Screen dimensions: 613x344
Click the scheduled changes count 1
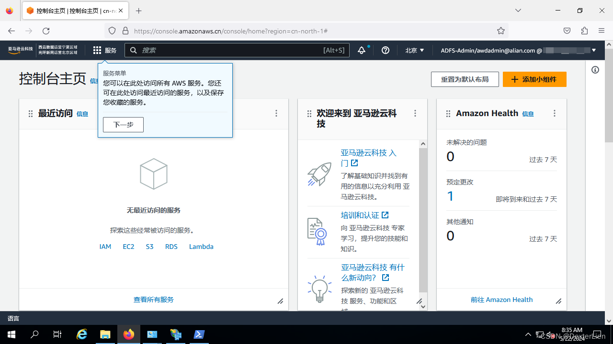(450, 196)
